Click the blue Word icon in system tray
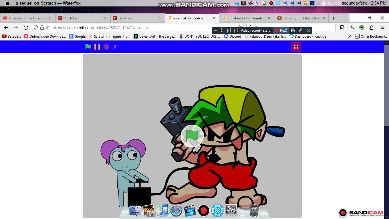 click(237, 3)
